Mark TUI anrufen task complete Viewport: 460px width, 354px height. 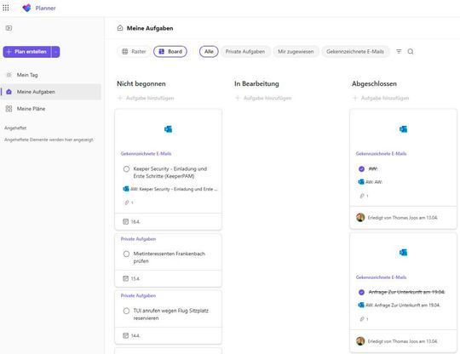tap(126, 311)
